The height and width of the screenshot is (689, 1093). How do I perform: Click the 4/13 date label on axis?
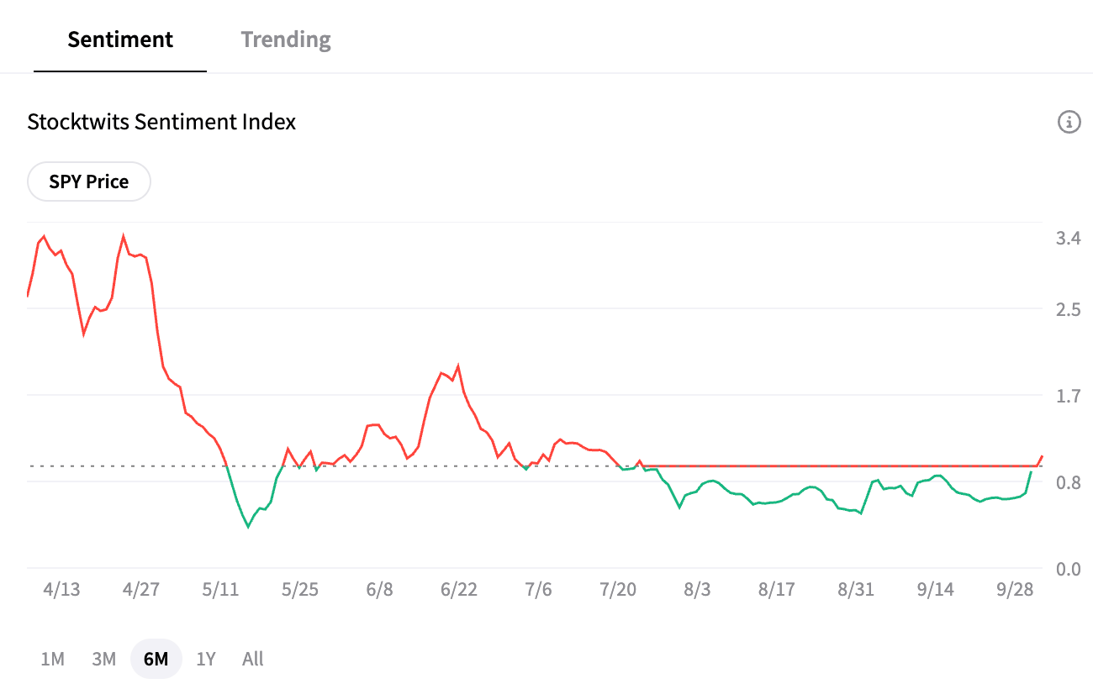pos(61,589)
